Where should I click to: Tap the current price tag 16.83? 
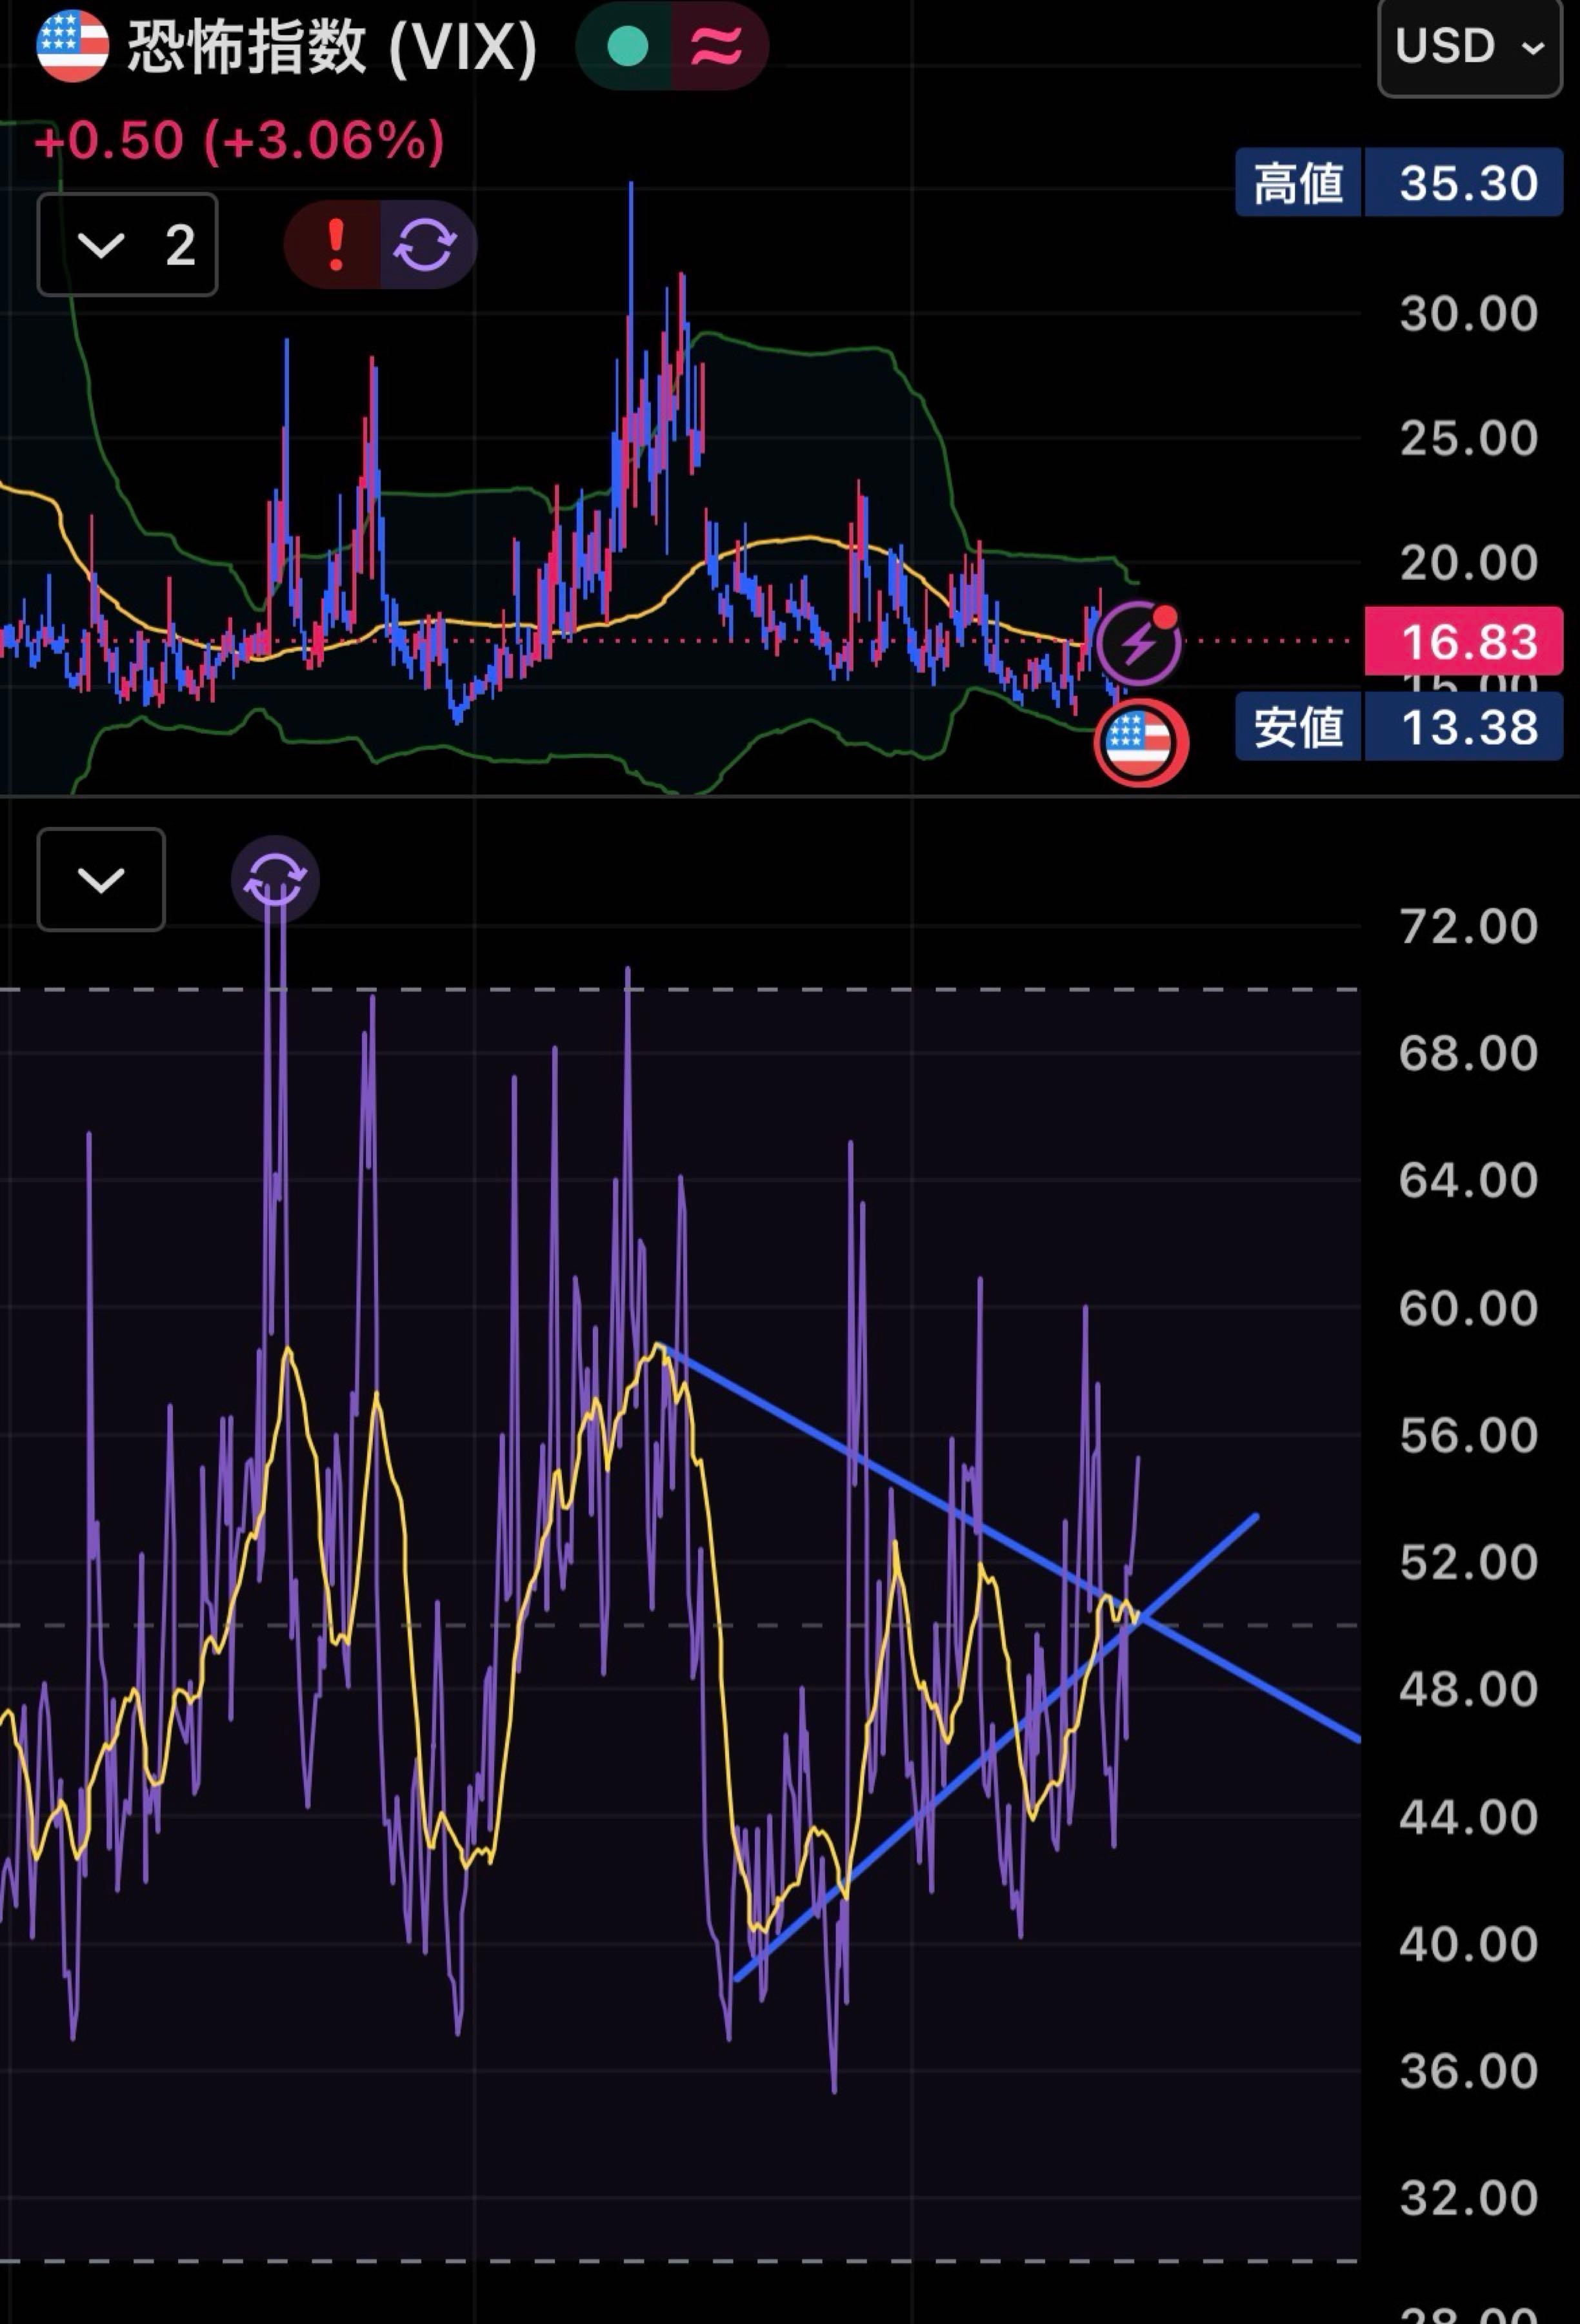click(1464, 641)
